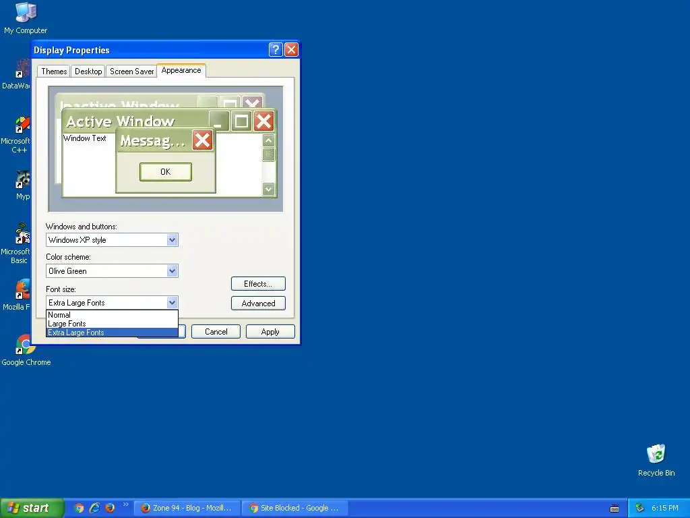This screenshot has height=518, width=690.
Task: Click the preview Message Box close icon
Action: click(202, 140)
